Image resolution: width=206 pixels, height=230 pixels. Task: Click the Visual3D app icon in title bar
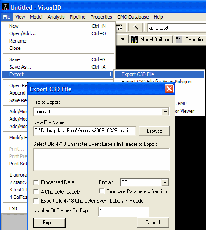[5, 7]
